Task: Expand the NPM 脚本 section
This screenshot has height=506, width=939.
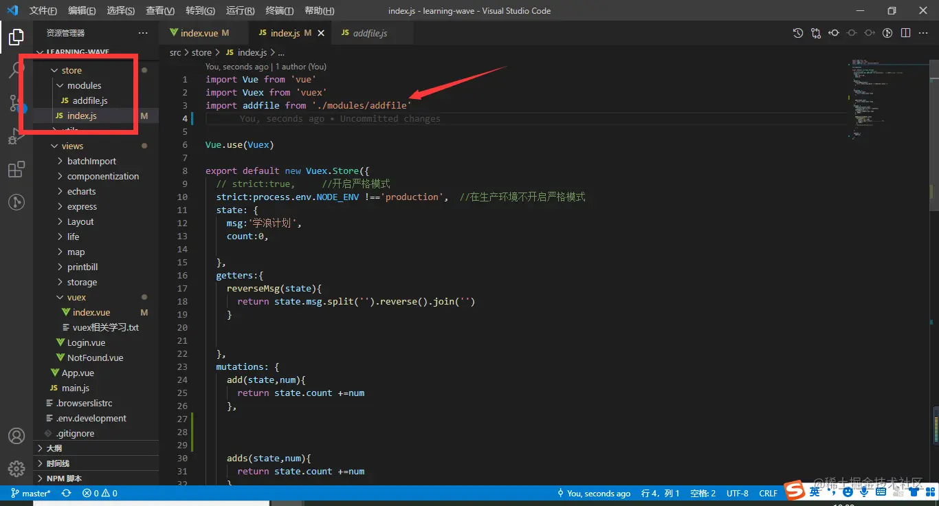Action: coord(96,478)
